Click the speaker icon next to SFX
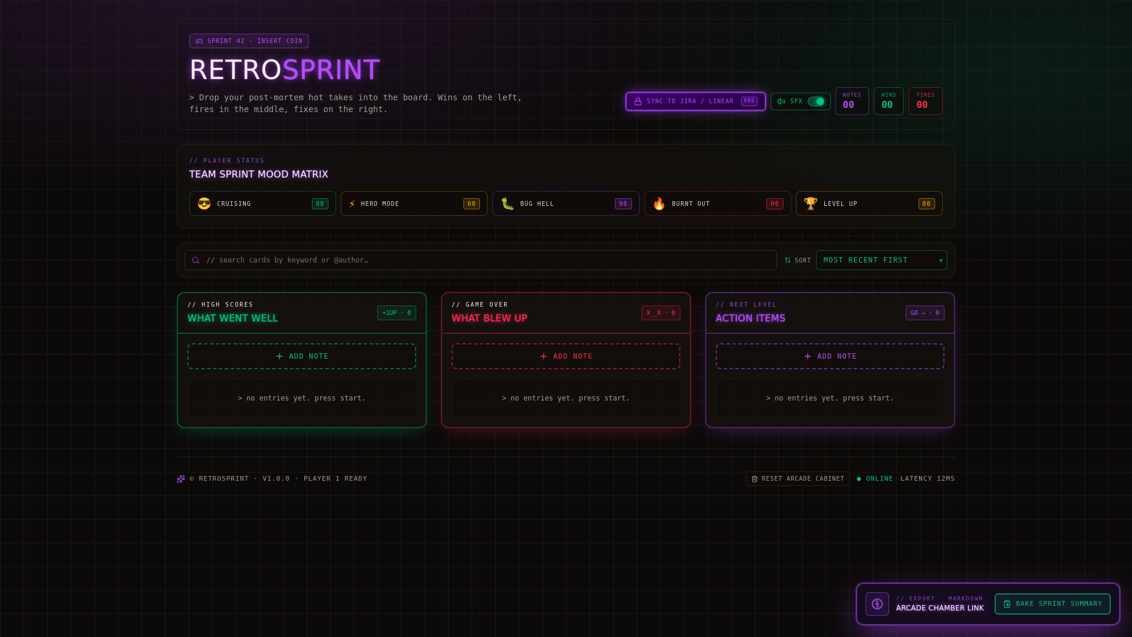Screen dimensions: 1132x637 click(x=781, y=101)
